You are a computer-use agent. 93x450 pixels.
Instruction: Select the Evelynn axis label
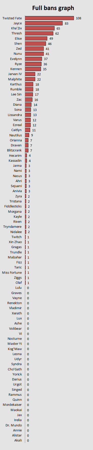[x=16, y=59]
